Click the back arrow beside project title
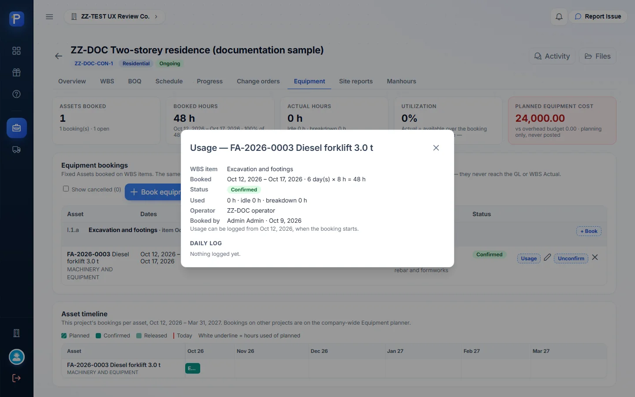The width and height of the screenshot is (635, 397). click(59, 56)
